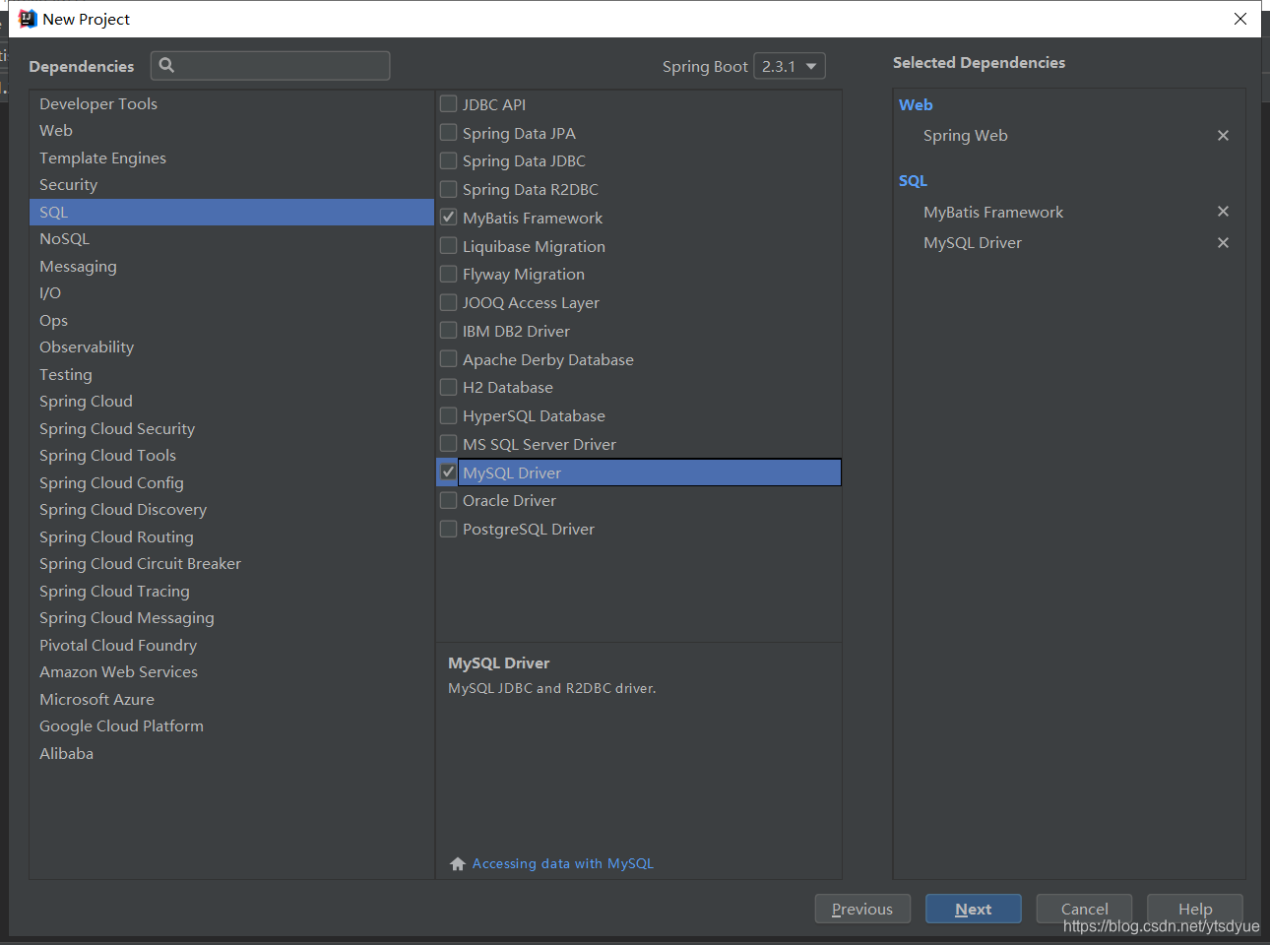This screenshot has height=945, width=1270.
Task: Enable Apache Derby Database checkbox
Action: pyautogui.click(x=448, y=359)
